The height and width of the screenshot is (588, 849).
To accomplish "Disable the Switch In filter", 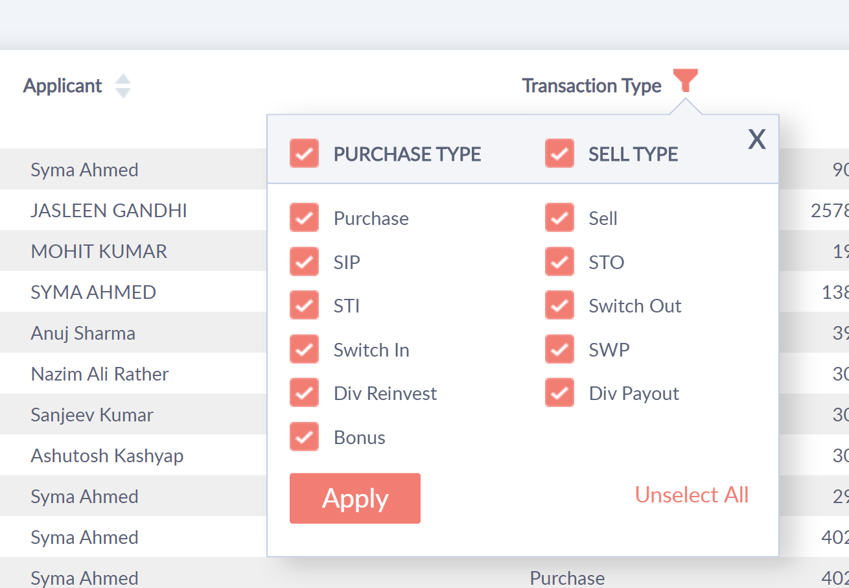I will pos(304,349).
